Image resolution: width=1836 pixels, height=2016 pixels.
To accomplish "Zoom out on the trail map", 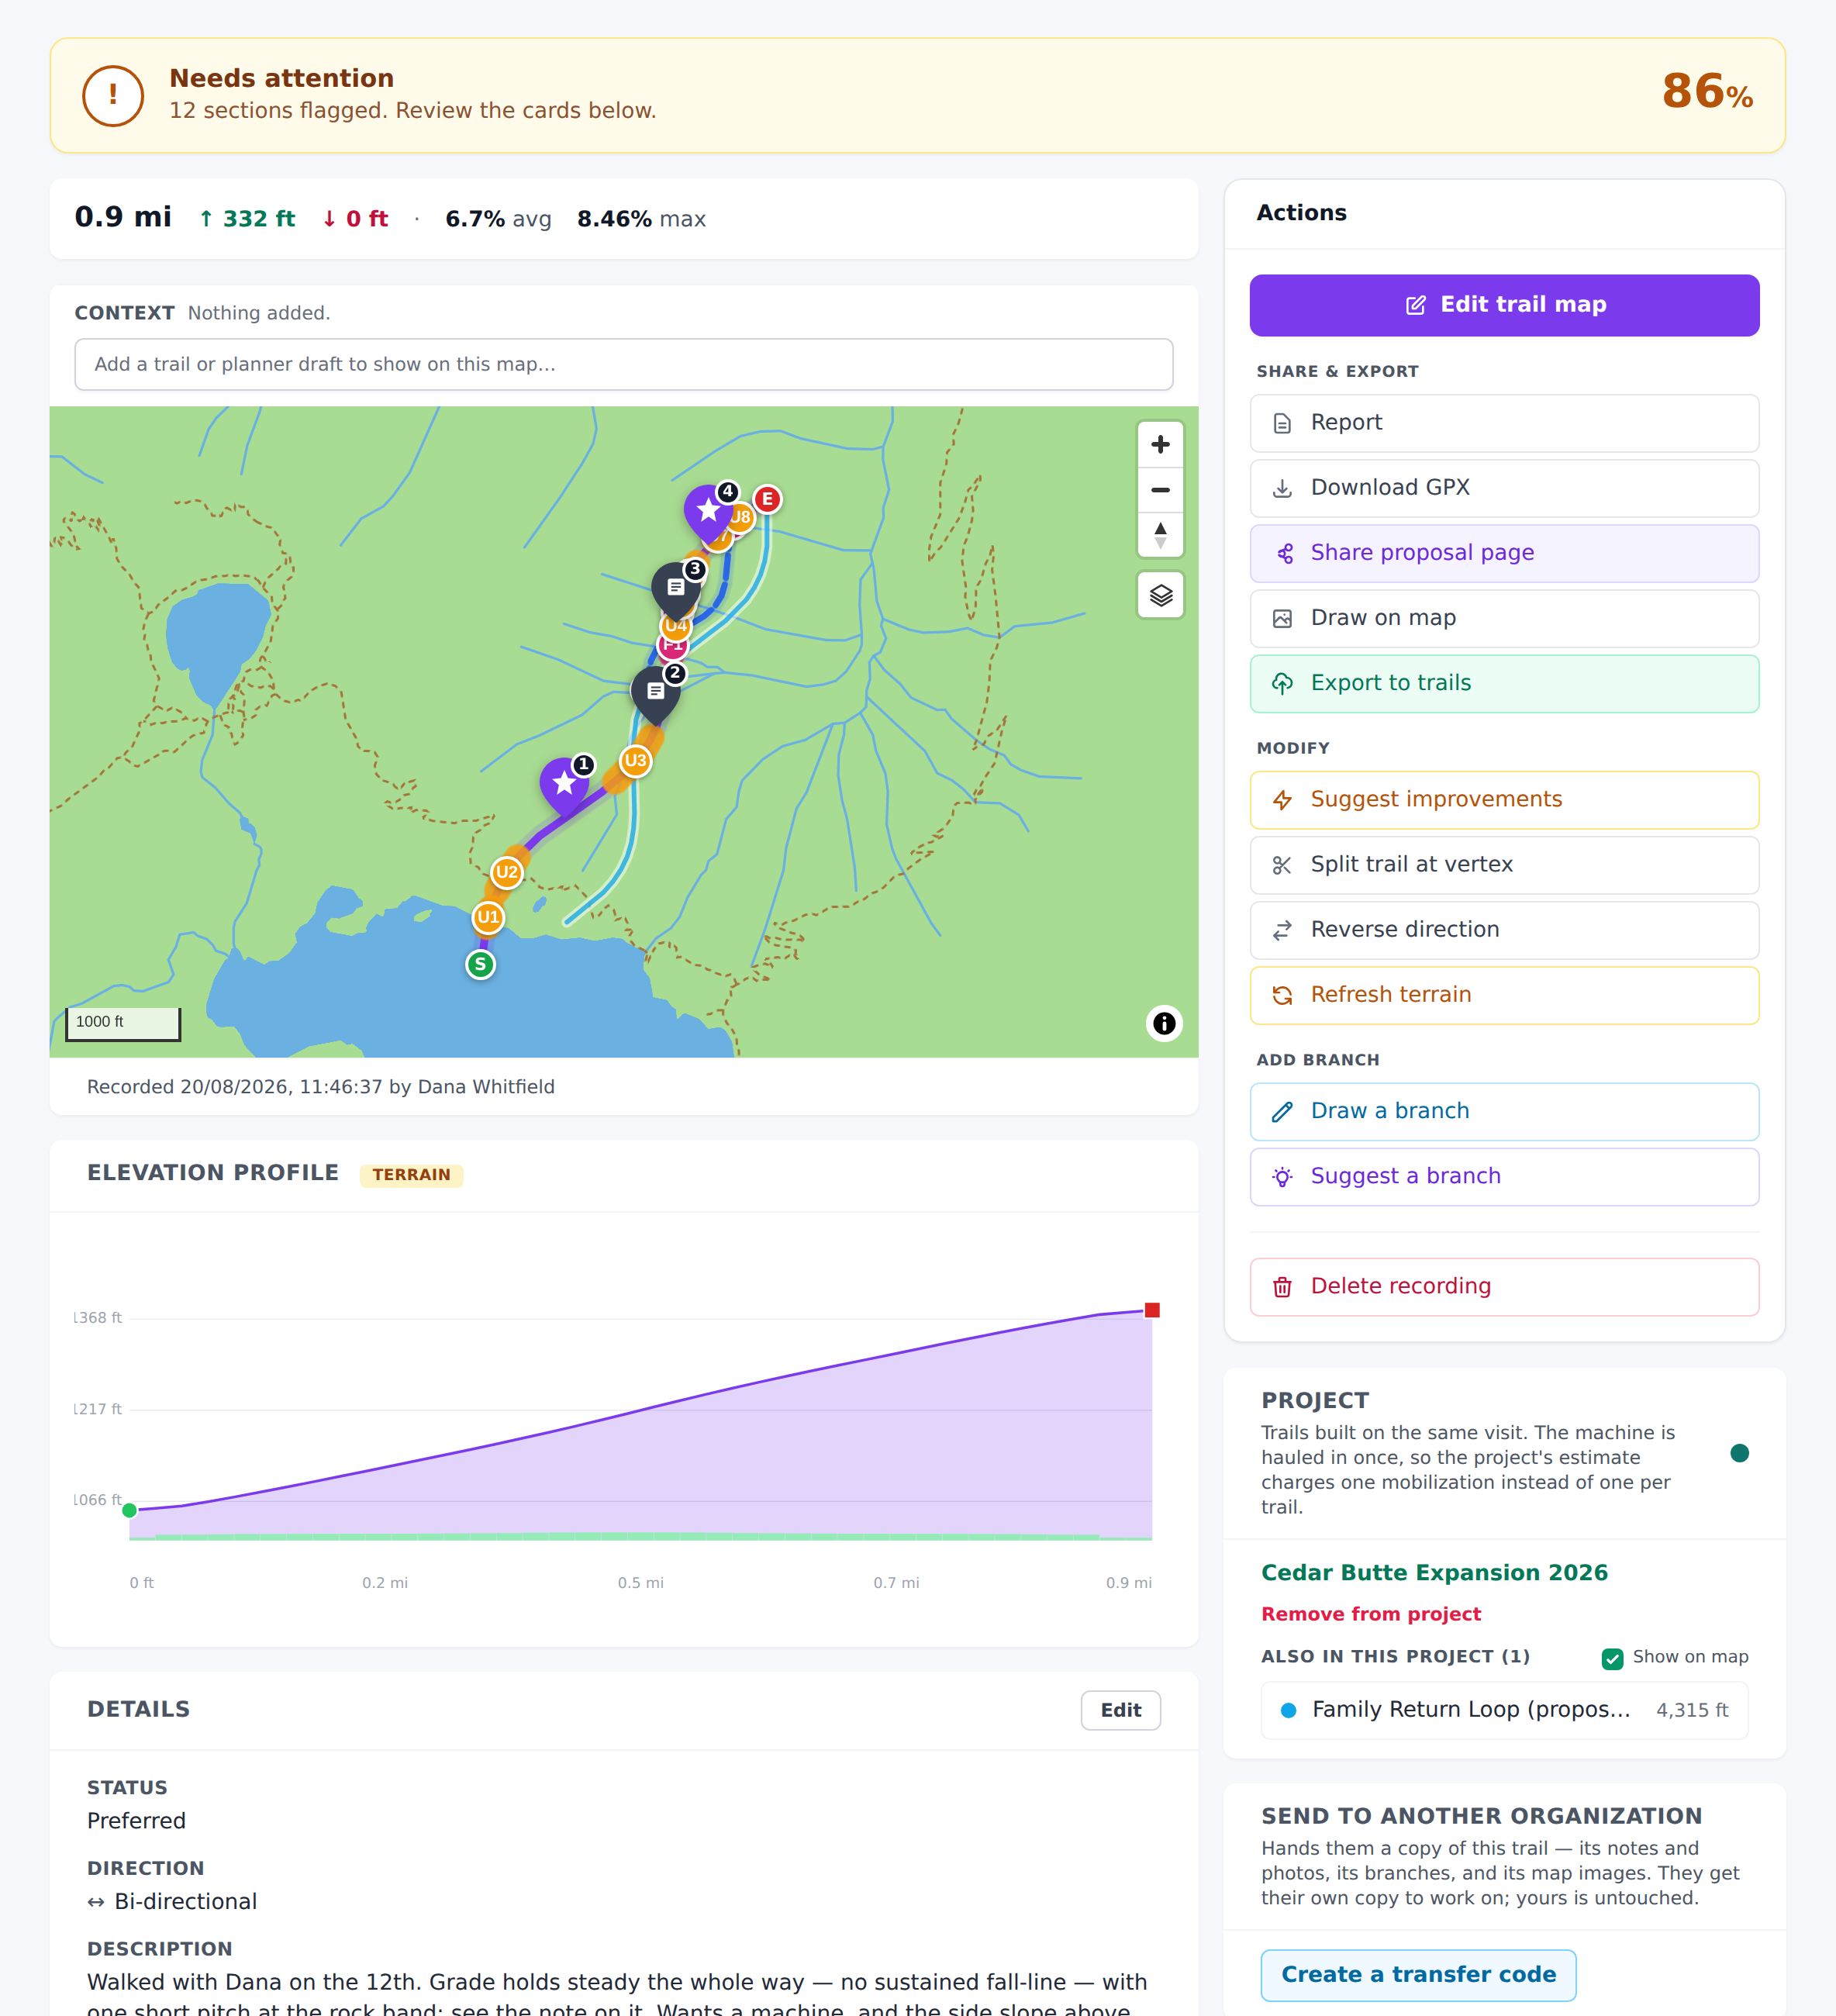I will coord(1160,490).
